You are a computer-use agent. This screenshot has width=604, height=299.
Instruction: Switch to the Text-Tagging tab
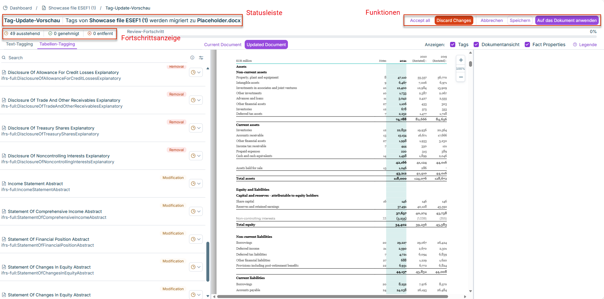coord(19,44)
